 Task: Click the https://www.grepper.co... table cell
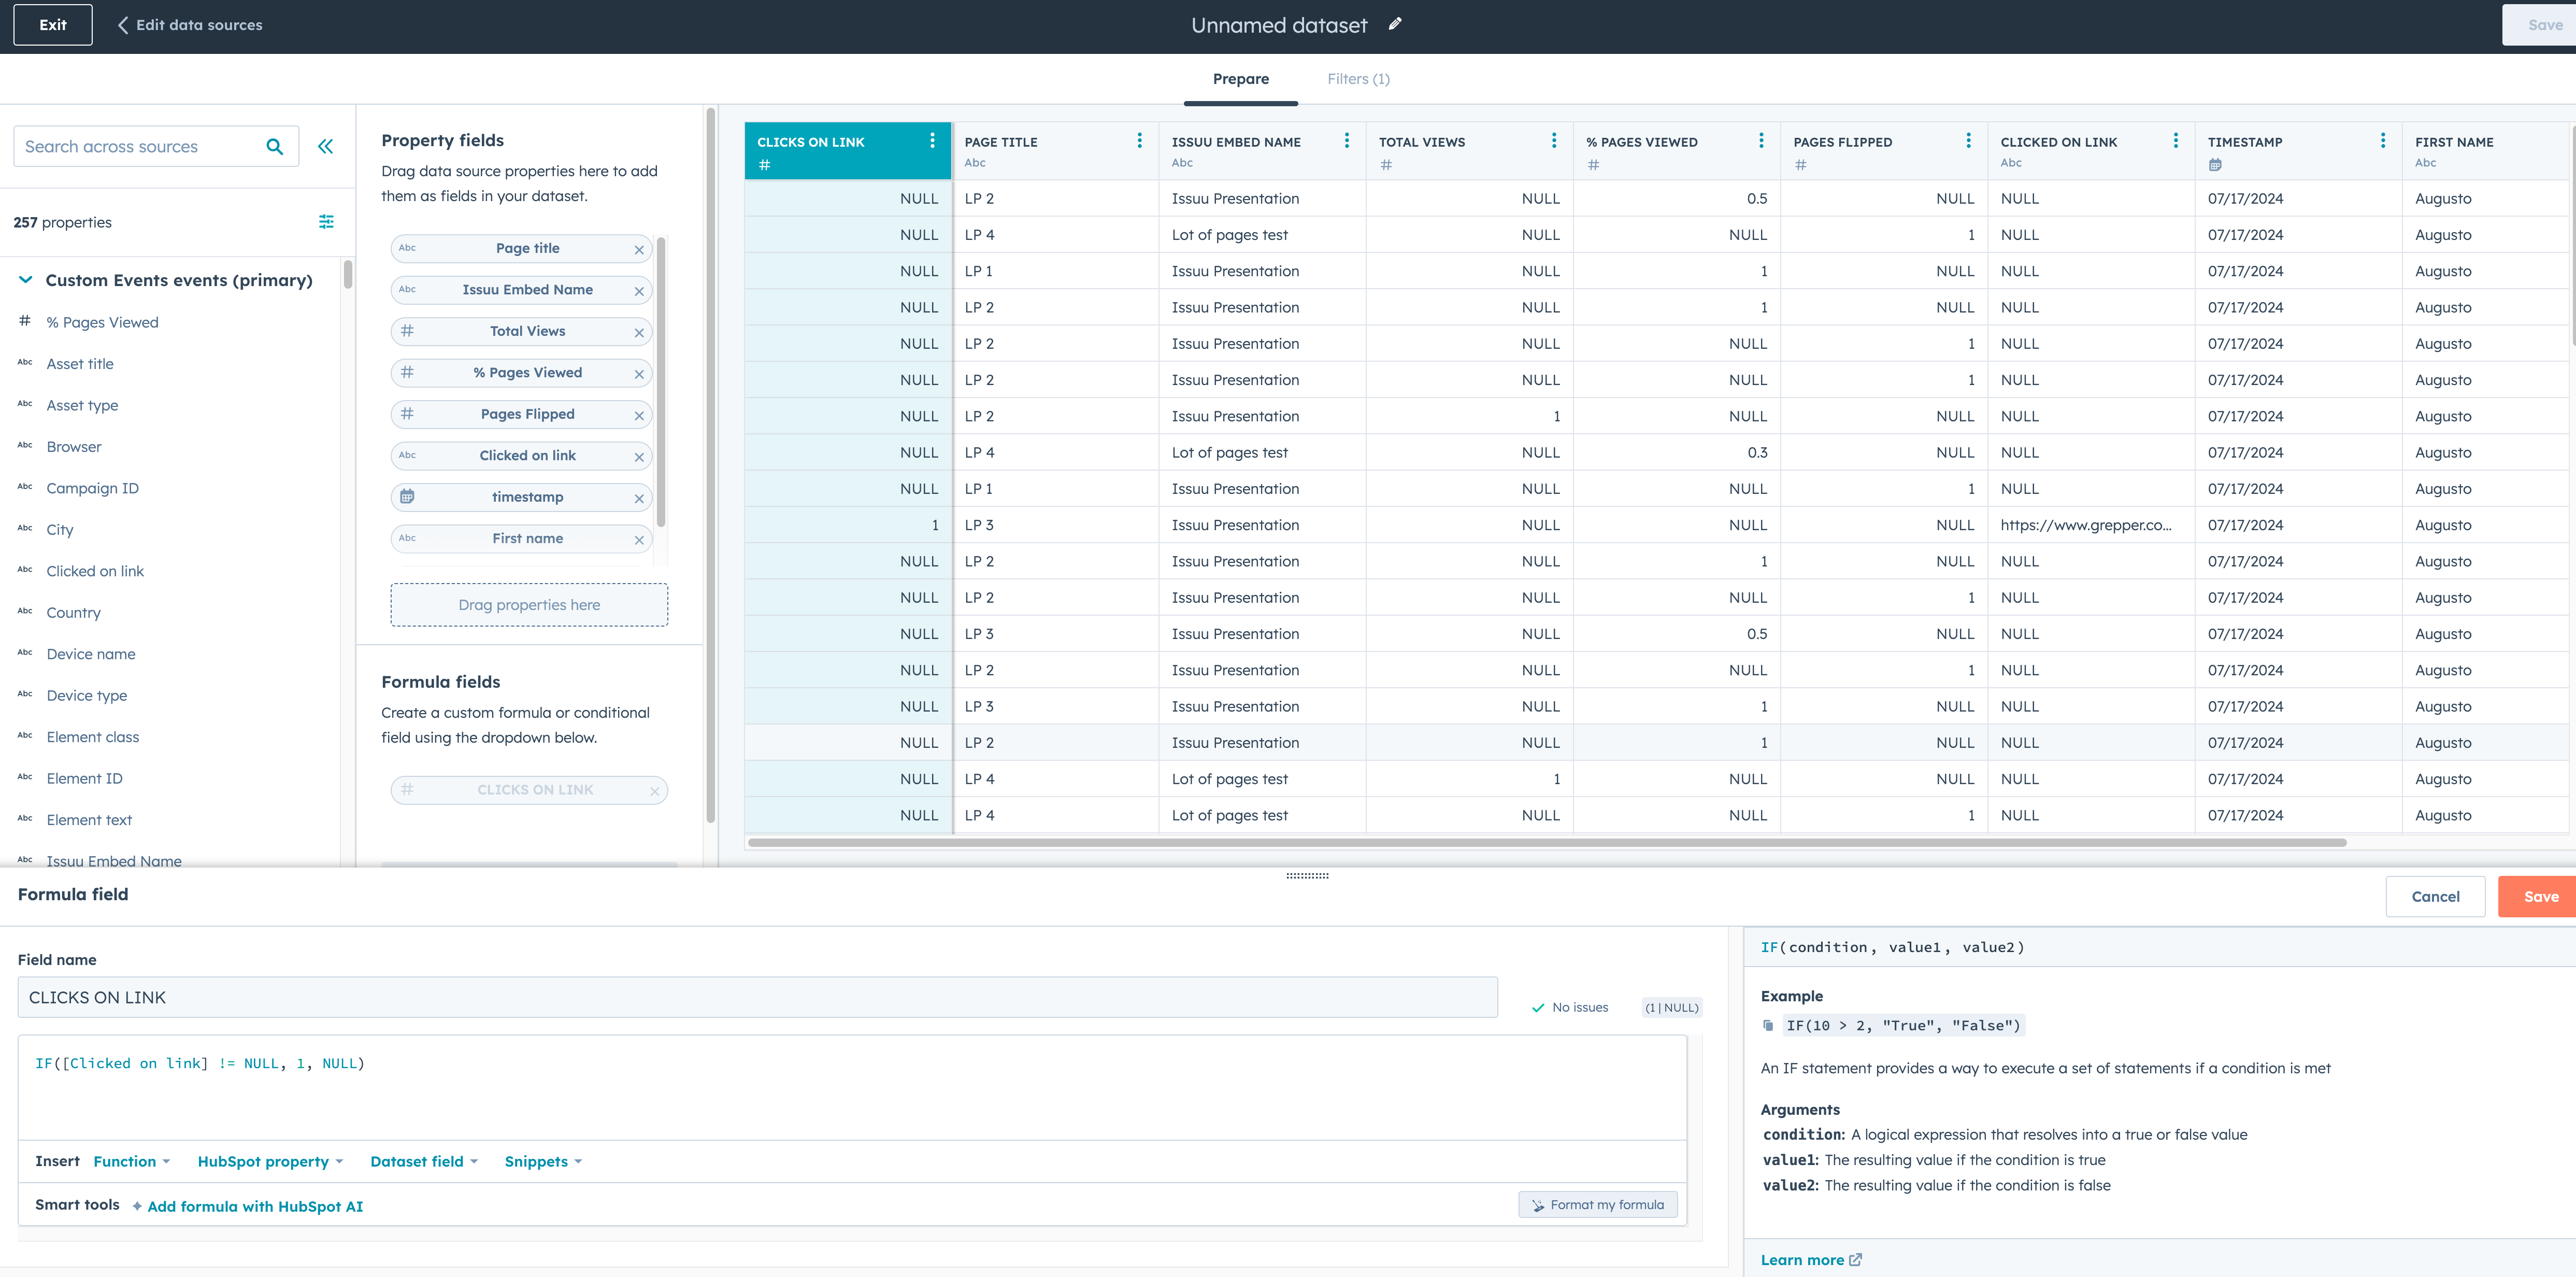(x=2090, y=525)
